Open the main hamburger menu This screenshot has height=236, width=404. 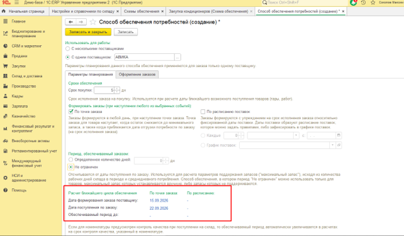[x=17, y=3]
